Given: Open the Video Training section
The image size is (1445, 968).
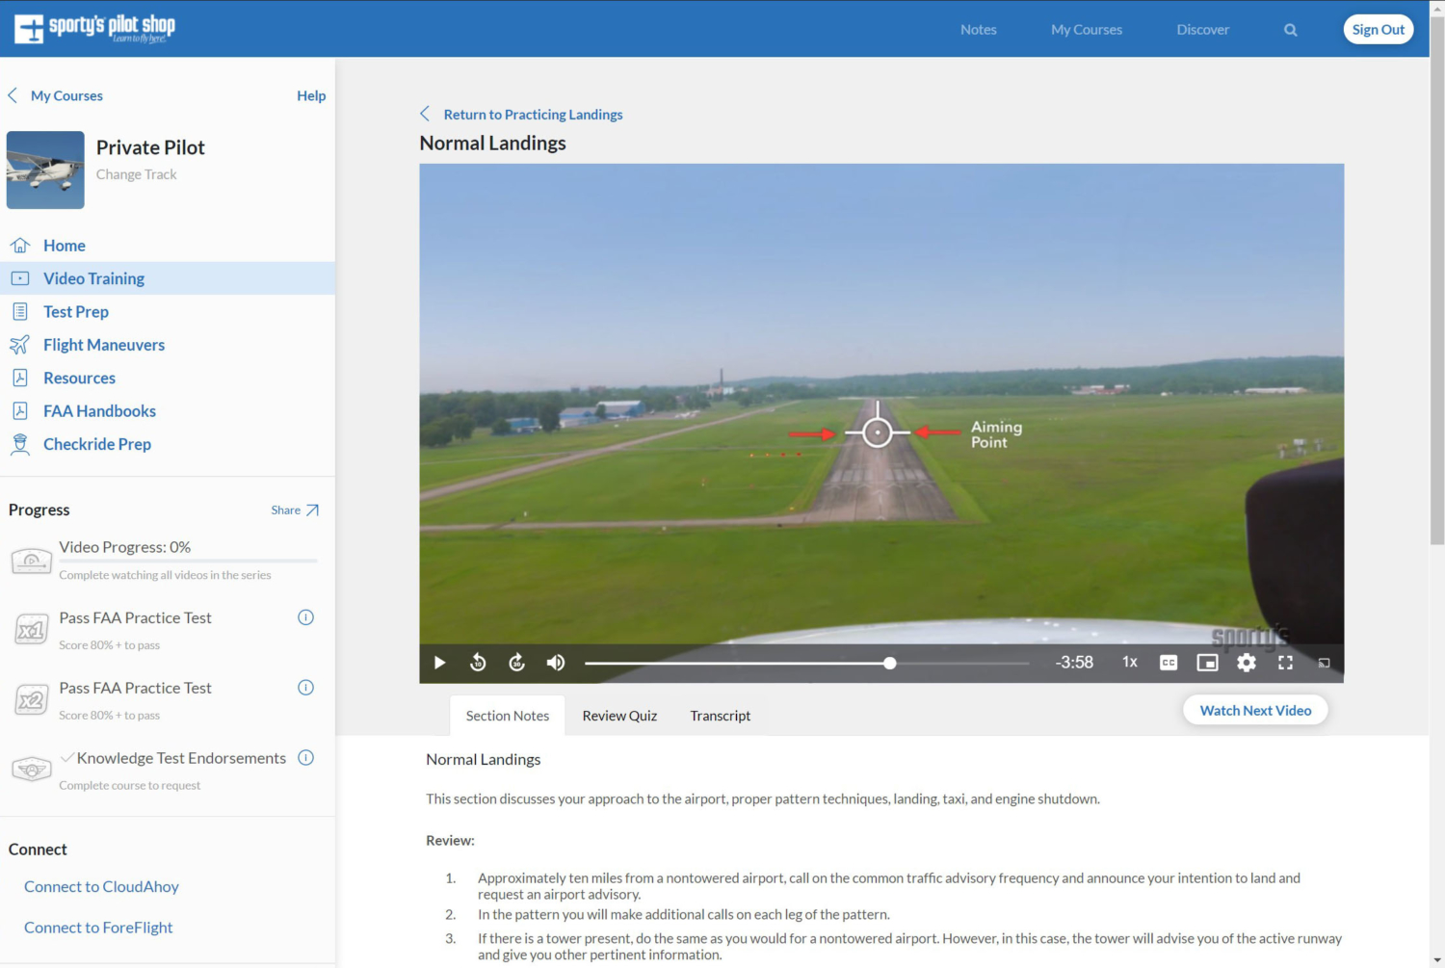Looking at the screenshot, I should pyautogui.click(x=93, y=278).
